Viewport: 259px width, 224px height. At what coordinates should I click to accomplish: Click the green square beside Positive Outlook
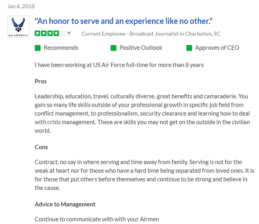click(114, 48)
